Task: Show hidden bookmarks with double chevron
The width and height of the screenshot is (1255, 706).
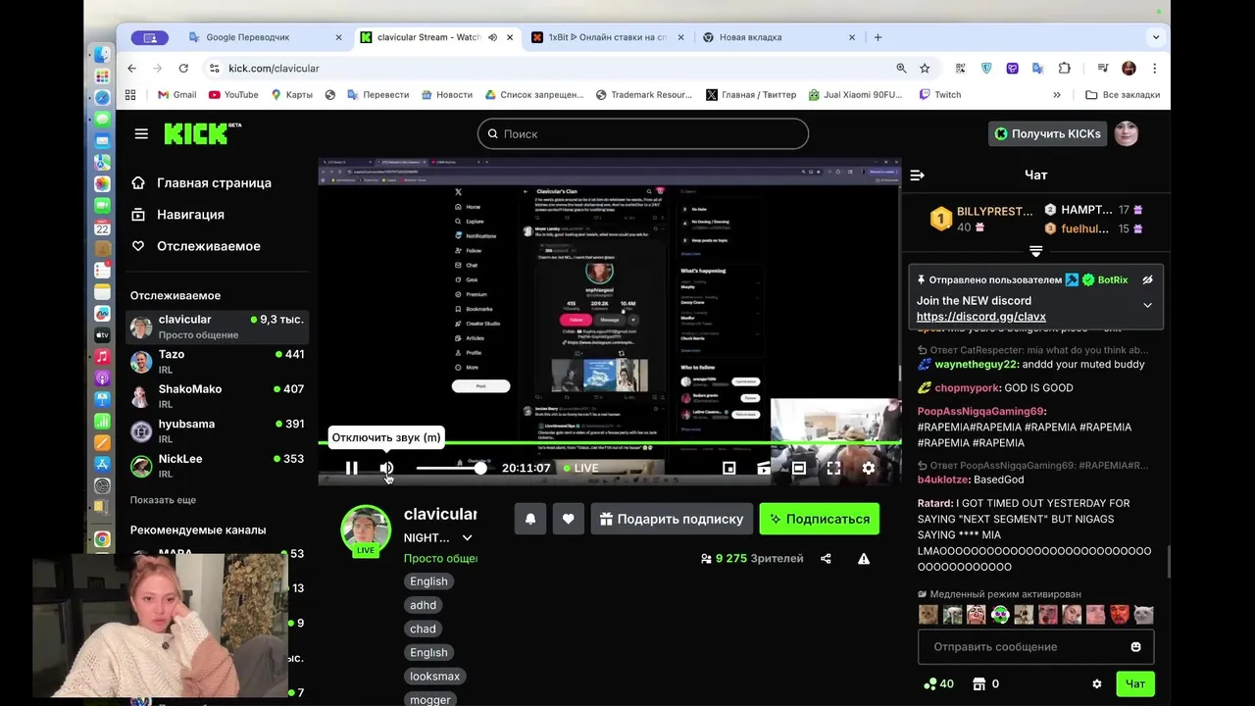Action: pyautogui.click(x=1056, y=95)
